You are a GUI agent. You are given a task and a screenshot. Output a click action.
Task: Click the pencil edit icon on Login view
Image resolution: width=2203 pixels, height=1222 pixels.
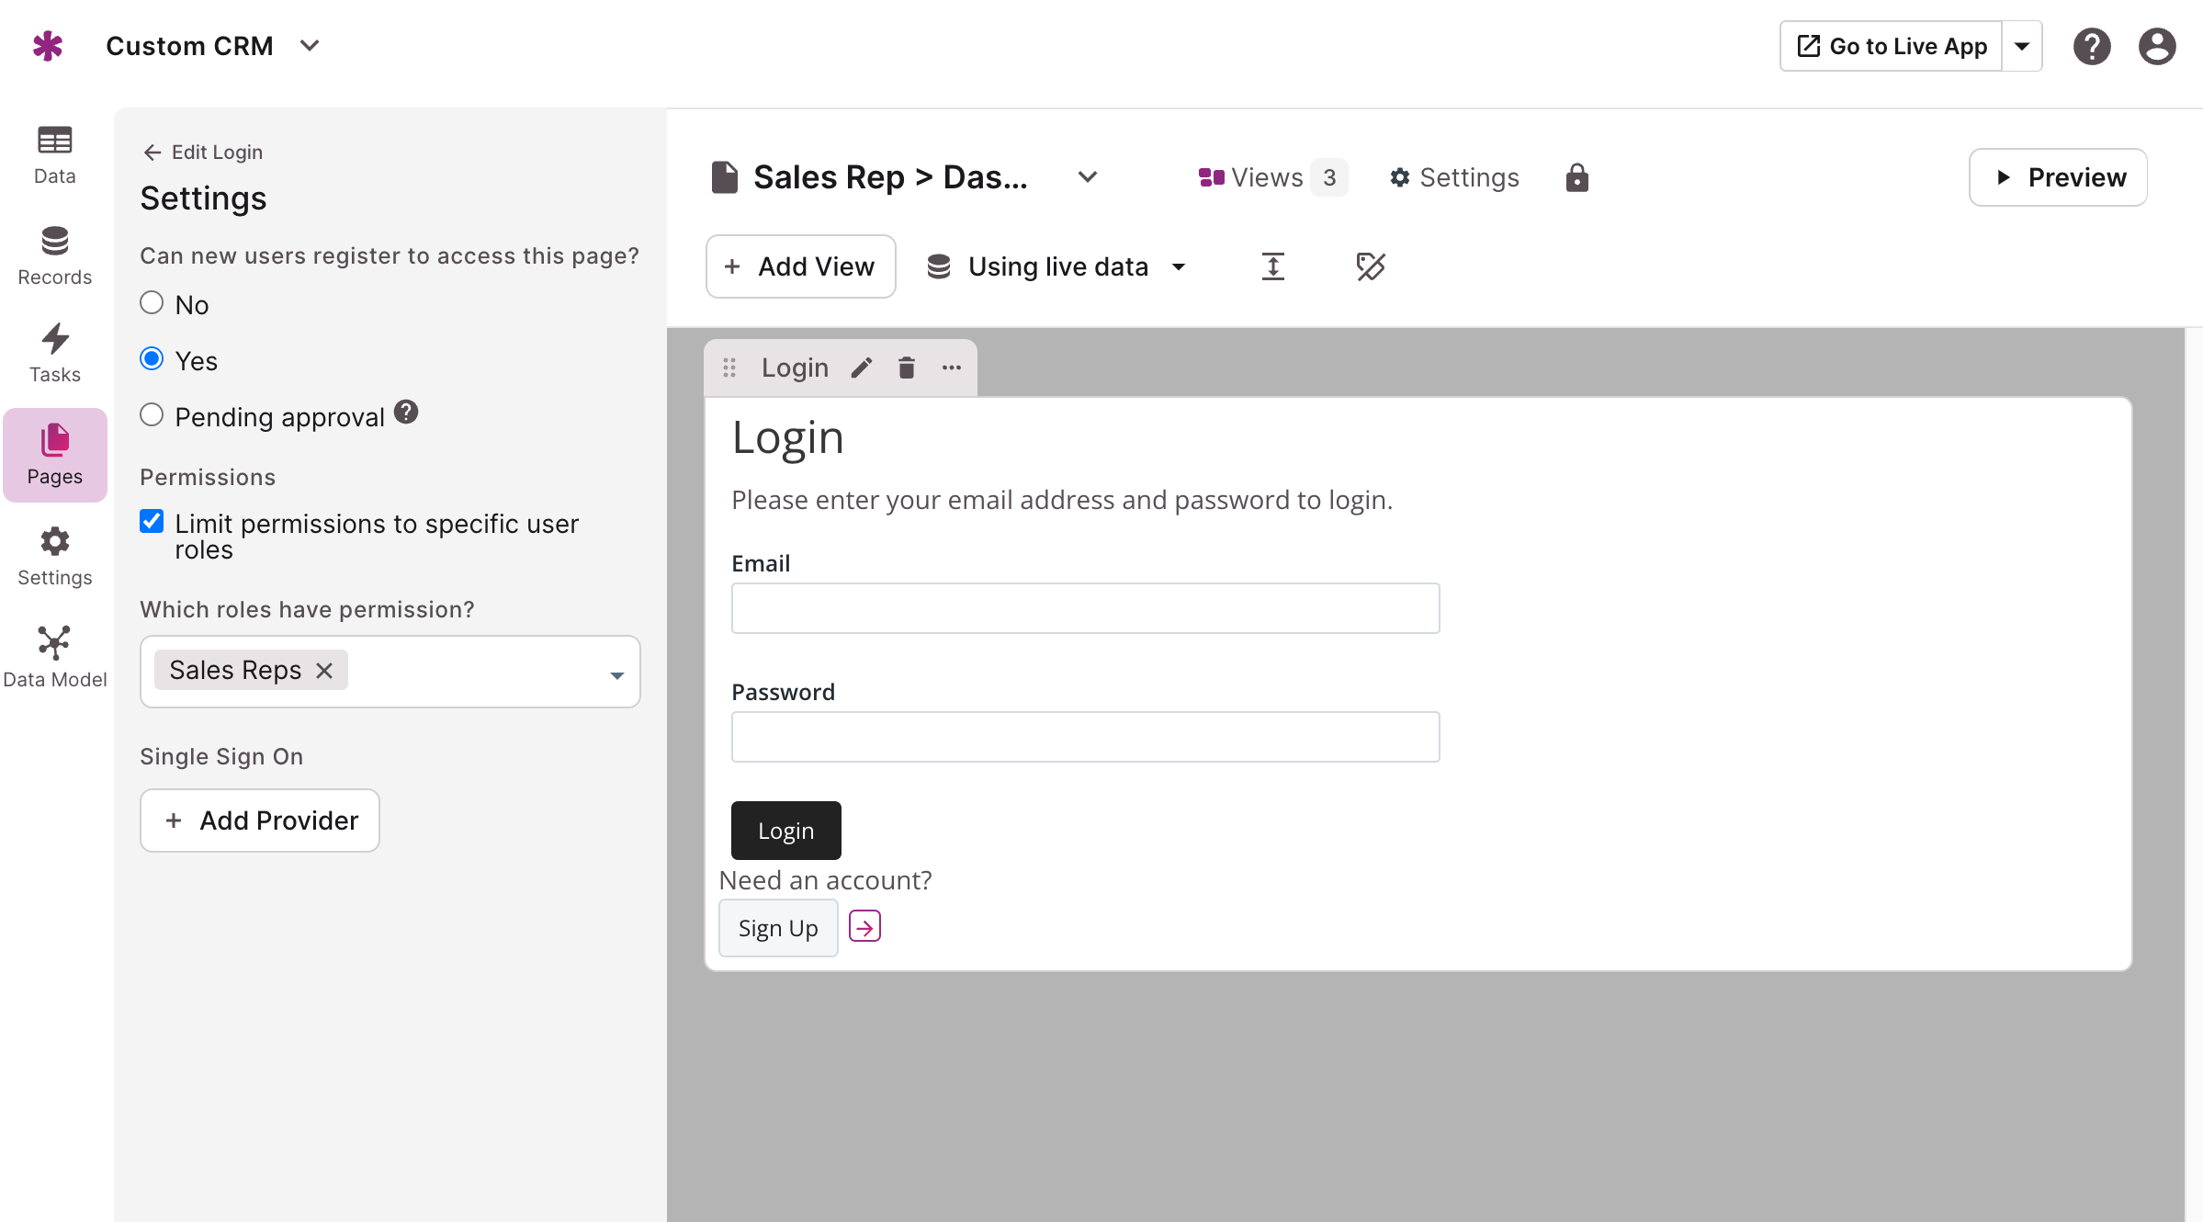click(x=861, y=368)
